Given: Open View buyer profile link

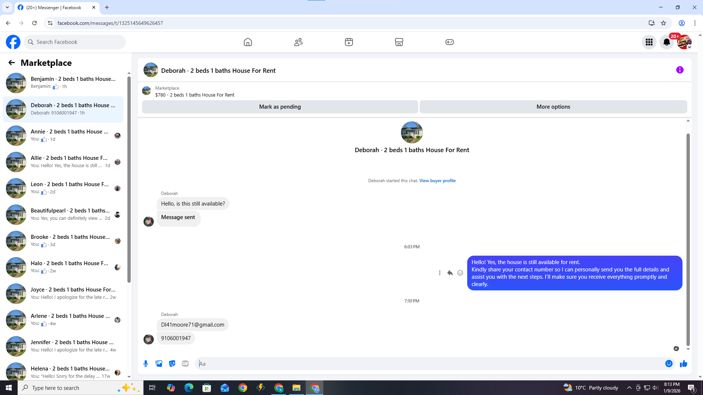Looking at the screenshot, I should point(437,181).
